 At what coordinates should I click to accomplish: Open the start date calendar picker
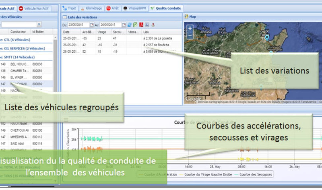tap(92, 25)
